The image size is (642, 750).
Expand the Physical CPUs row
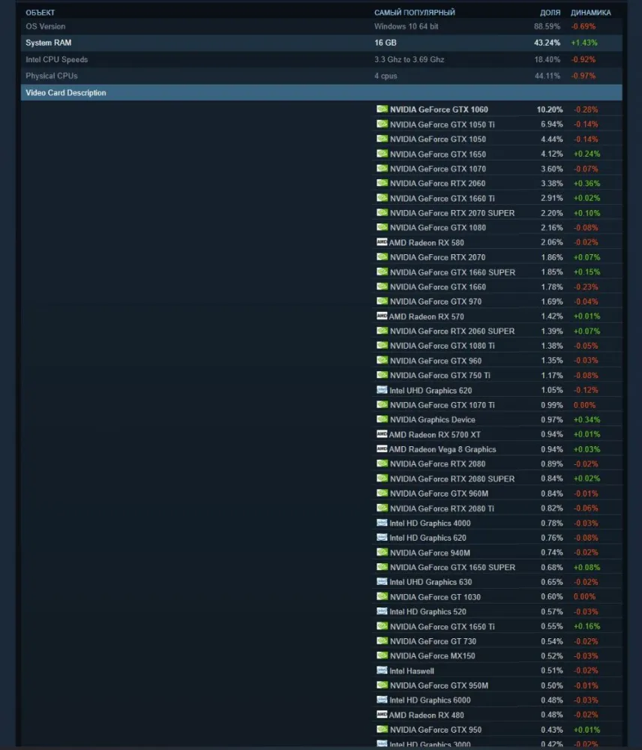point(51,76)
